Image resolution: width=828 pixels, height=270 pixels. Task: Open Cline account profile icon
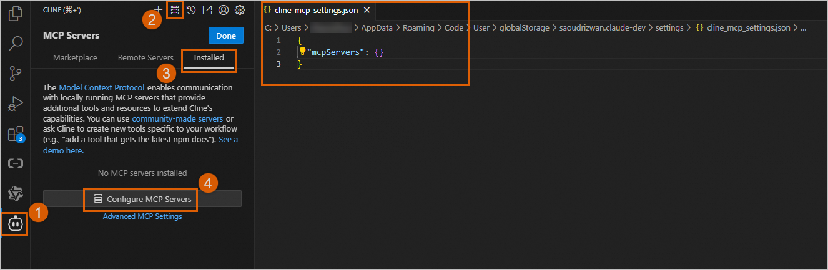pyautogui.click(x=224, y=10)
